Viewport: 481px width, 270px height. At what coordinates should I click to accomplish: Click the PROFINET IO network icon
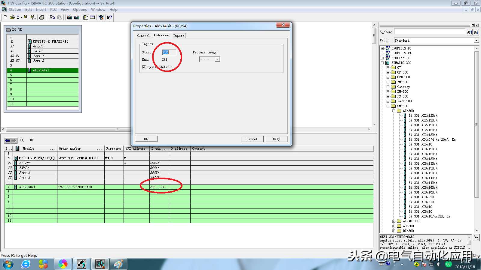click(x=388, y=58)
